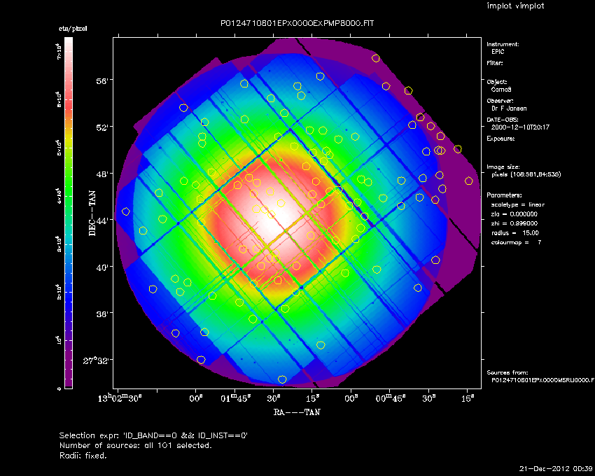Click the file name title above plot
The width and height of the screenshot is (595, 476).
point(297,23)
